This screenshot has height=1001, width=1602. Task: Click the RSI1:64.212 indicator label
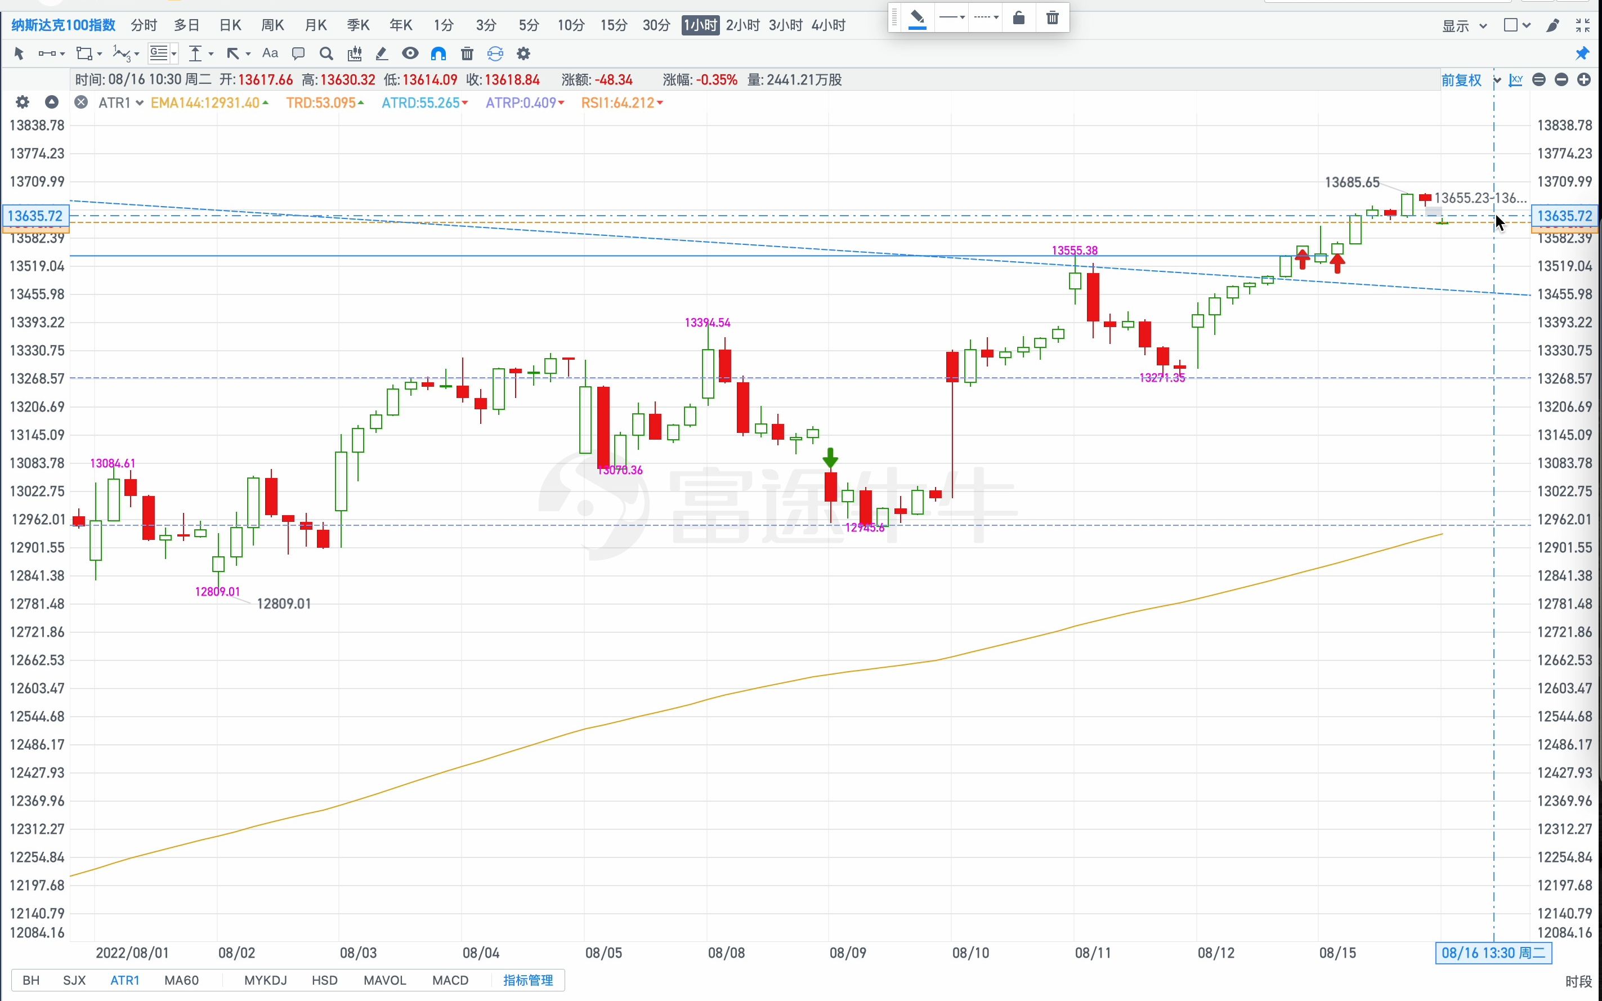(x=621, y=102)
